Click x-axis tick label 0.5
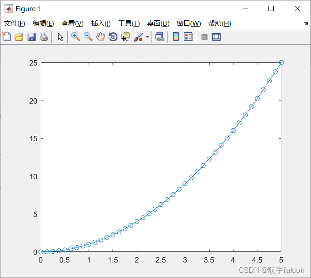 (x=65, y=260)
